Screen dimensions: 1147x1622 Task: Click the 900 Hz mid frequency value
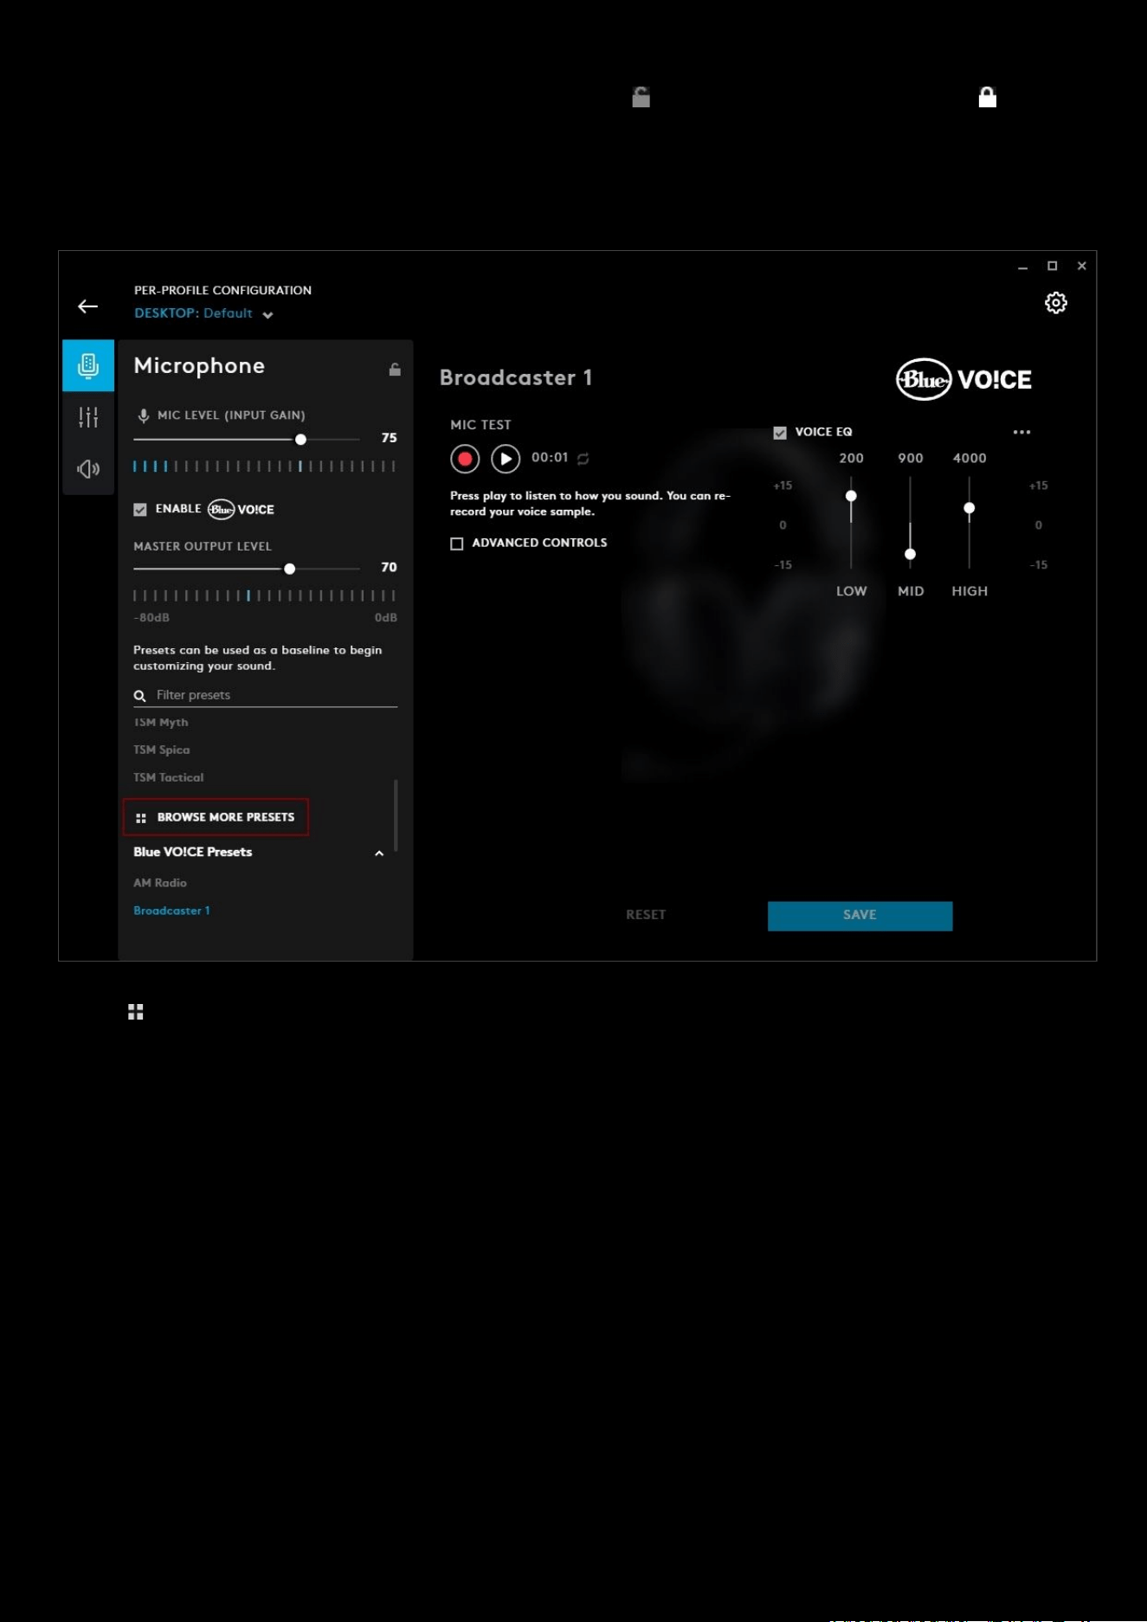point(911,459)
